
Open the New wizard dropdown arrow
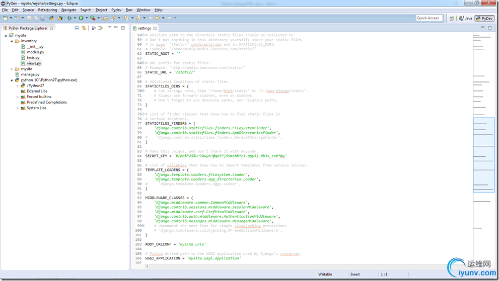[x=11, y=18]
